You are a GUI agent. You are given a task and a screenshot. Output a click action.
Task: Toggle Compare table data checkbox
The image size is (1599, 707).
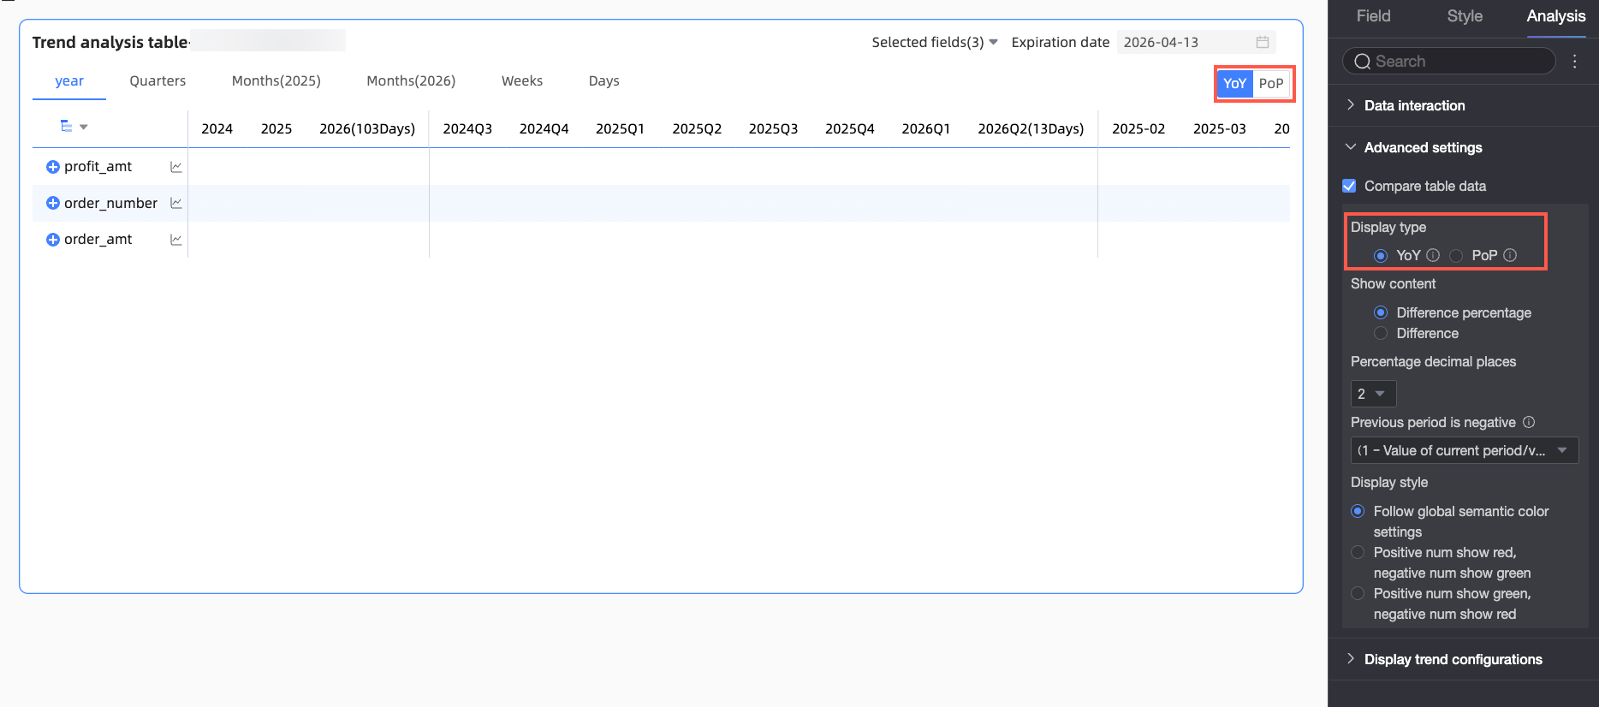1349,186
